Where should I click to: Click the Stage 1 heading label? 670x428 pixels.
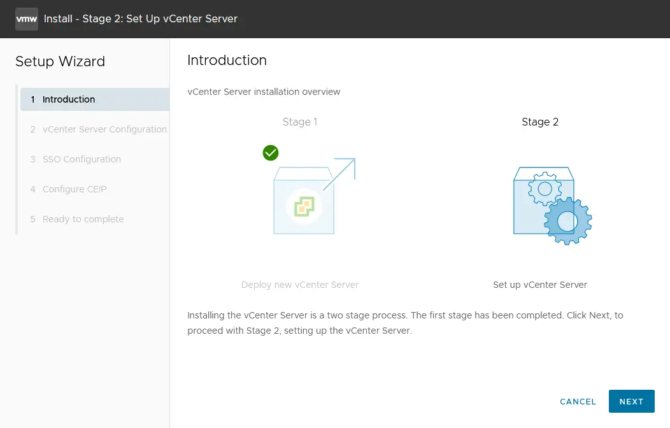tap(300, 122)
